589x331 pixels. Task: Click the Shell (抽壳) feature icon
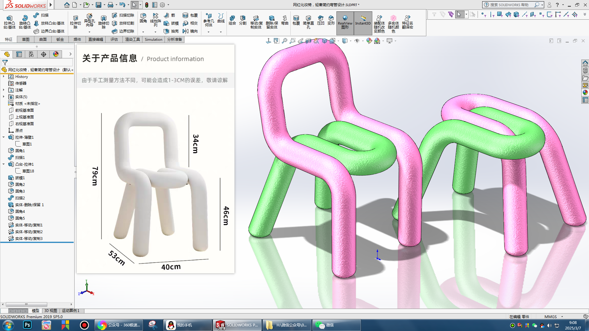tap(171, 31)
